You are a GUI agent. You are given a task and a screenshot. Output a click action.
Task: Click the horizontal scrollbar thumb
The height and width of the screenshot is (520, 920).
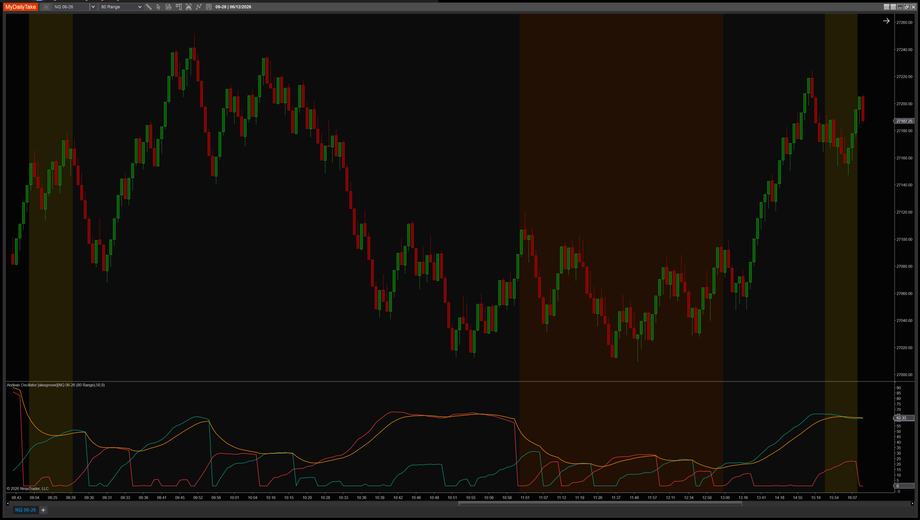600,504
